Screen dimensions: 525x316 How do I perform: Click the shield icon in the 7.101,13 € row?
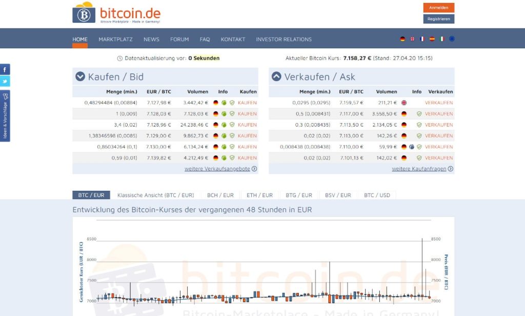coord(419,158)
